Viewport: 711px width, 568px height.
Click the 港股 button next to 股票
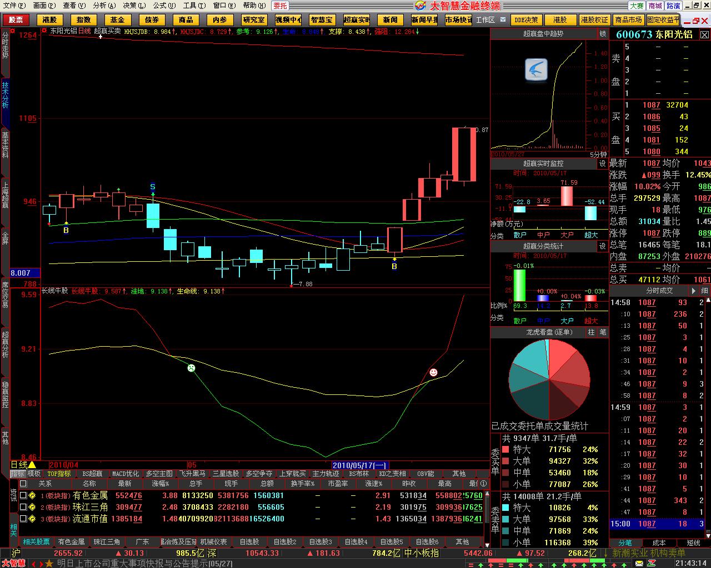49,19
